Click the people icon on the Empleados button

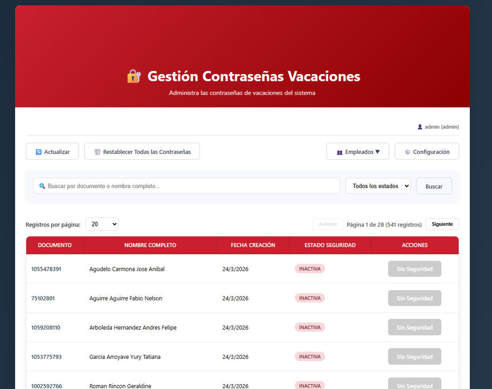coord(340,151)
